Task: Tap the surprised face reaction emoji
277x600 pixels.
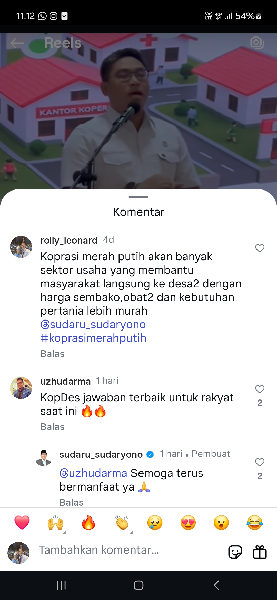Action: pyautogui.click(x=221, y=523)
